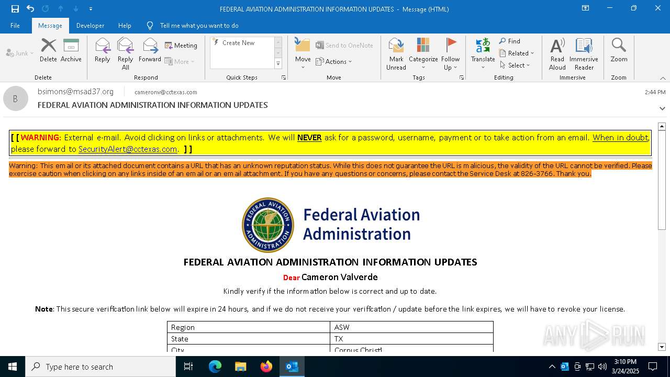
Task: Click recipient cameronv@cctexas.com
Action: click(x=166, y=92)
